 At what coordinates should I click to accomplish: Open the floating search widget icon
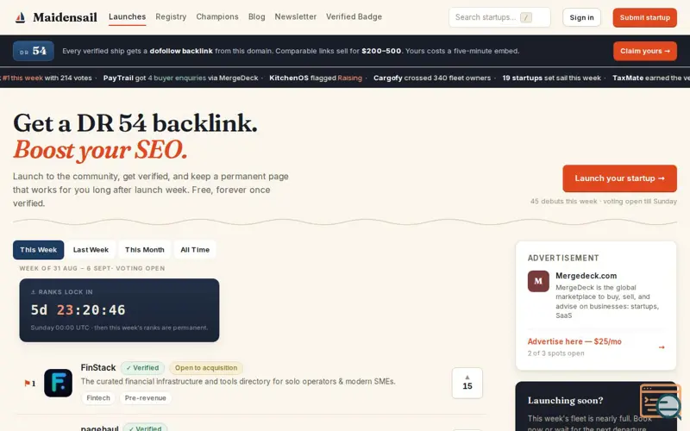click(x=660, y=401)
